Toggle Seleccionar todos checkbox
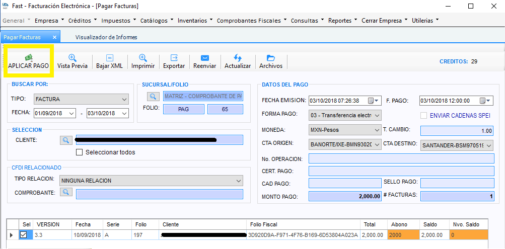 click(79, 152)
